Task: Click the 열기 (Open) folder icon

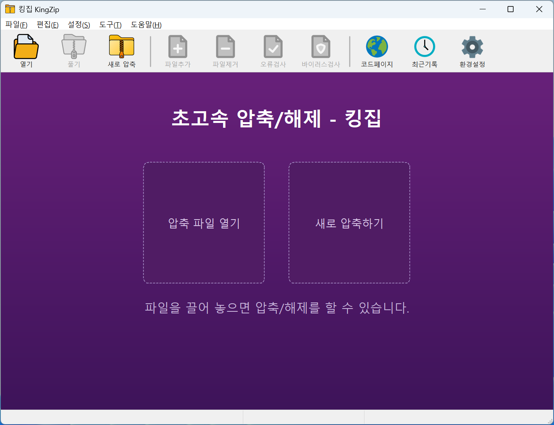Action: point(26,47)
